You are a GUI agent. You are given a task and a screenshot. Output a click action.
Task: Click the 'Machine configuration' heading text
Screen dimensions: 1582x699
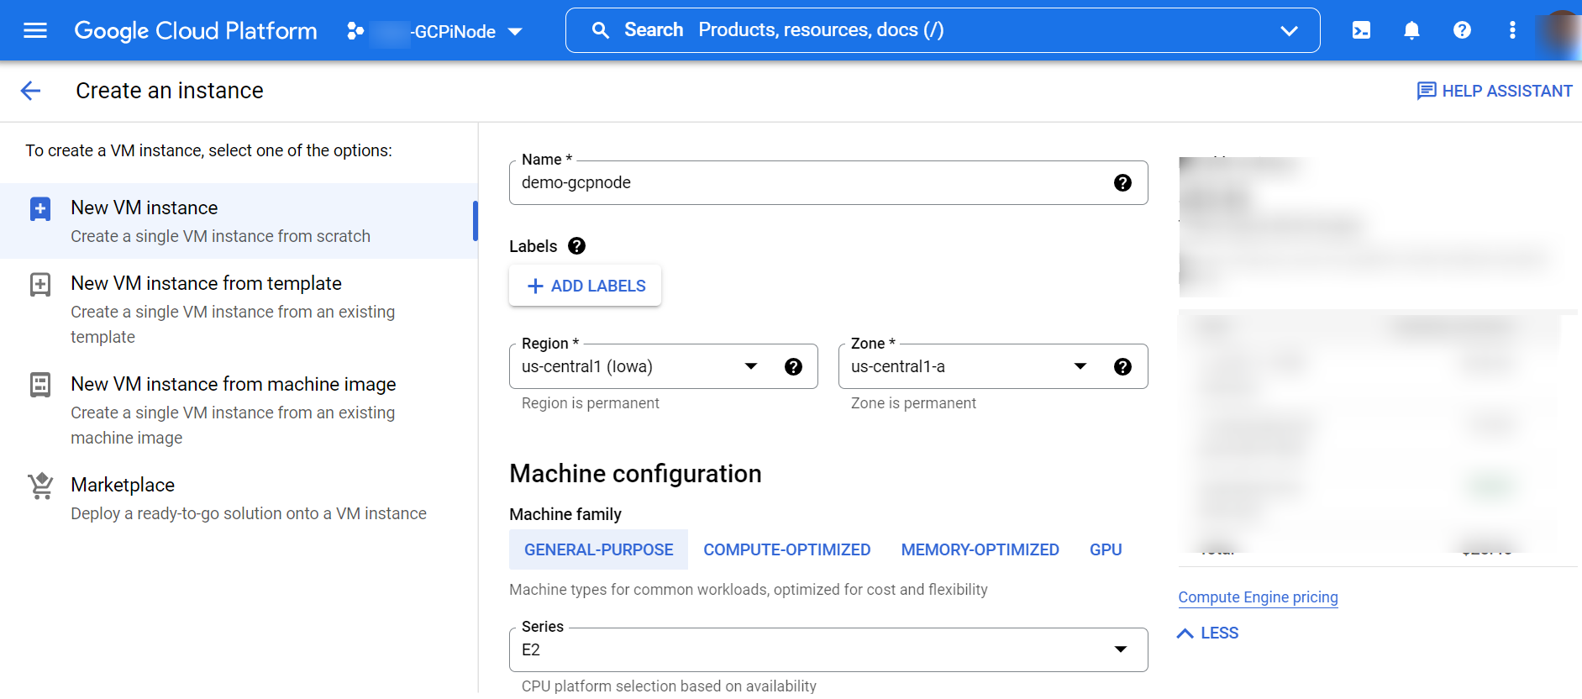click(x=635, y=474)
